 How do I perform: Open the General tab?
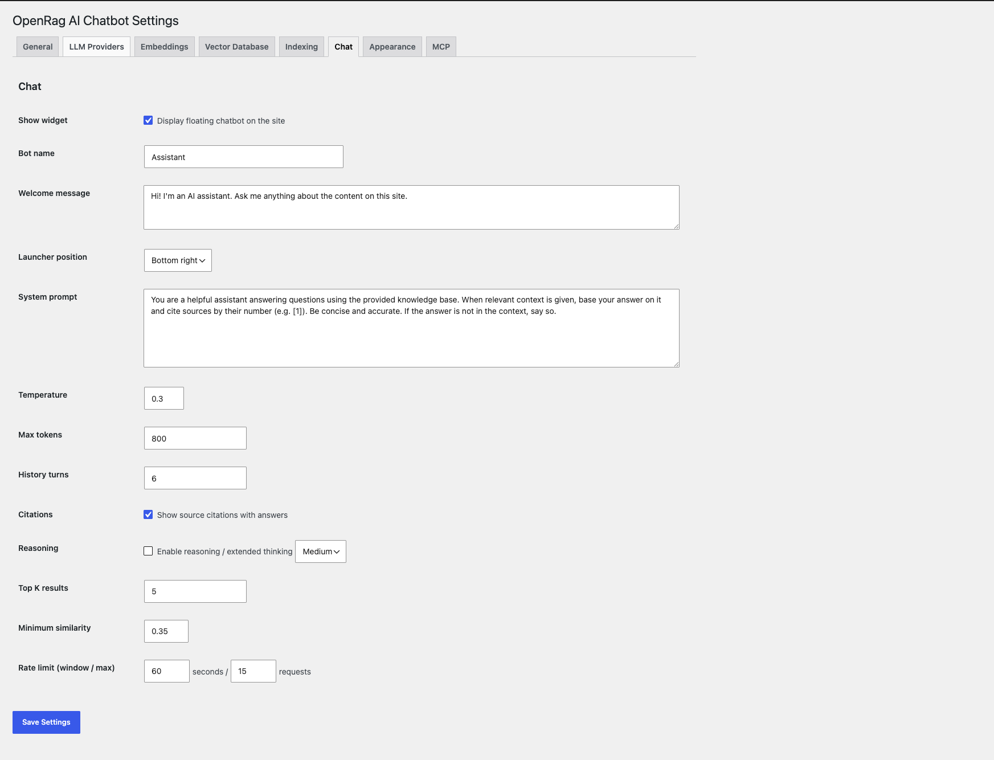point(38,47)
